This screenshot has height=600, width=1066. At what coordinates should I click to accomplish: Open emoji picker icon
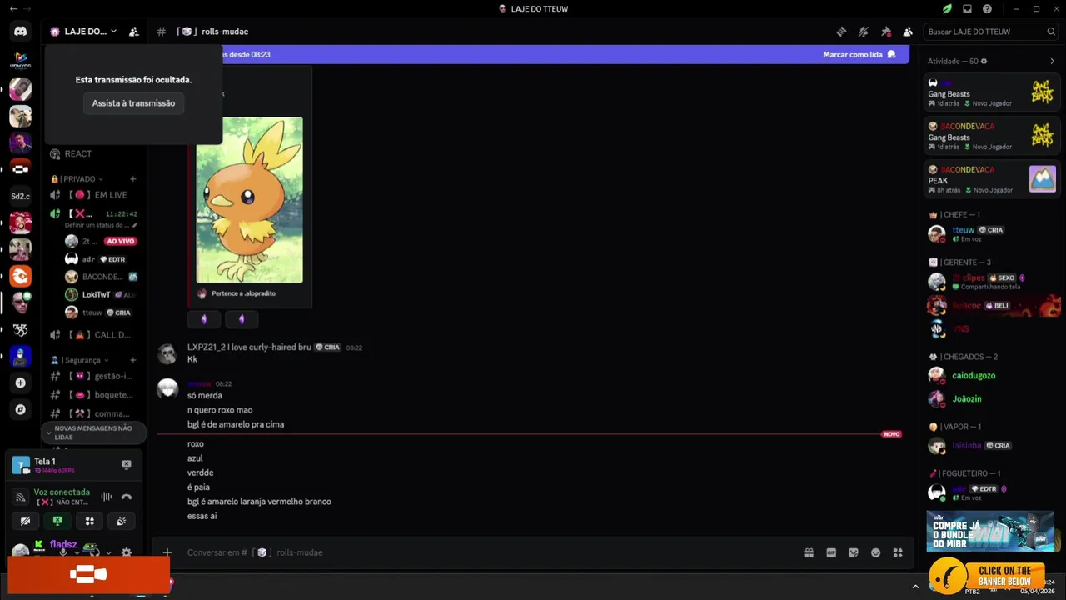875,552
